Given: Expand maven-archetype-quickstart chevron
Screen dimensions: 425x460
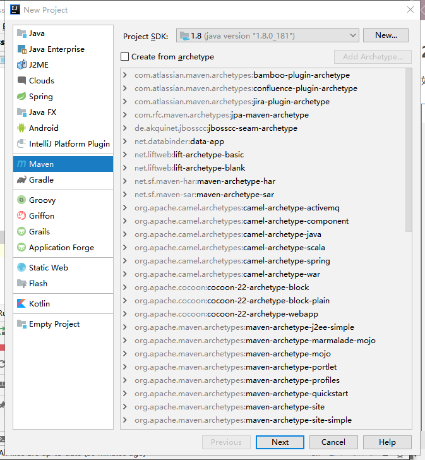Looking at the screenshot, I should [125, 394].
